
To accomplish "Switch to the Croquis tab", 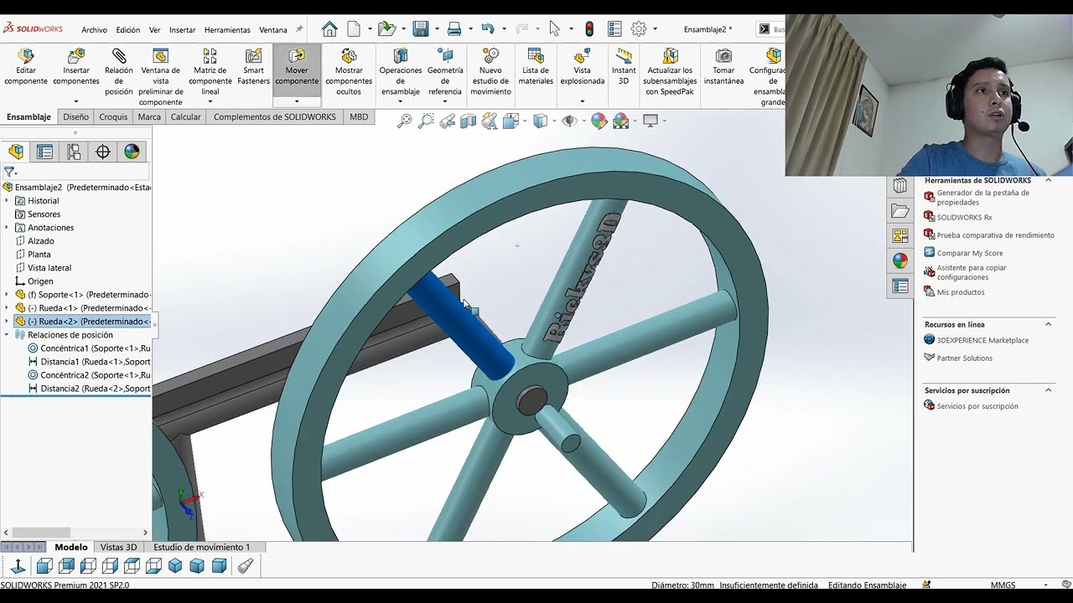I will (113, 117).
